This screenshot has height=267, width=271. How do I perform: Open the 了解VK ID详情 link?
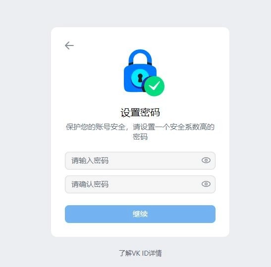[140, 253]
